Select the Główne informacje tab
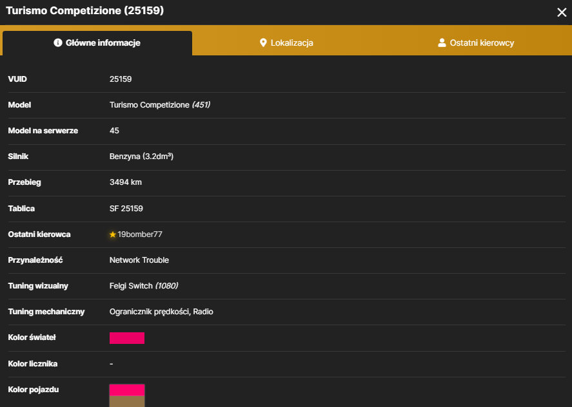The width and height of the screenshot is (572, 407). tap(97, 43)
